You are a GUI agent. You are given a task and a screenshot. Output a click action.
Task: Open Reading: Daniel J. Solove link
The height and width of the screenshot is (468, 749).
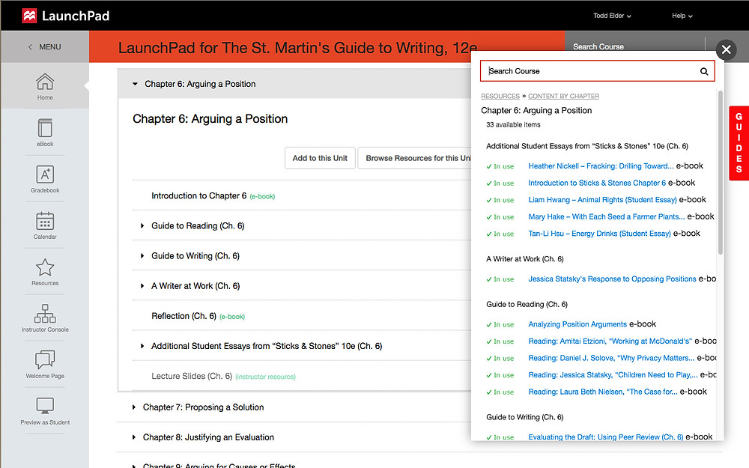pos(611,358)
